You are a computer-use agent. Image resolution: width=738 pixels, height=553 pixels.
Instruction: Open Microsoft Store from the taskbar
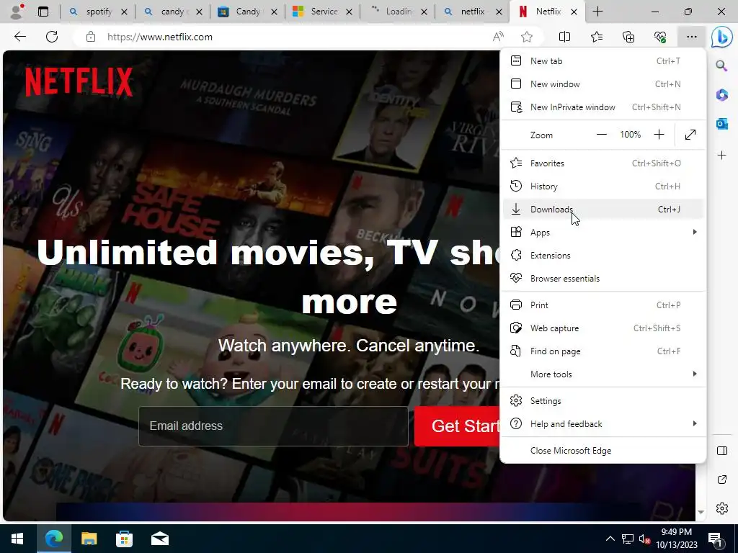click(x=124, y=539)
